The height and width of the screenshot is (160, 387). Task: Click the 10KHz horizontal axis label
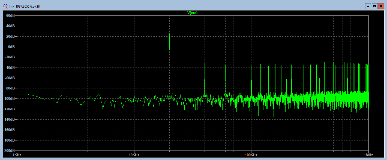134,155
